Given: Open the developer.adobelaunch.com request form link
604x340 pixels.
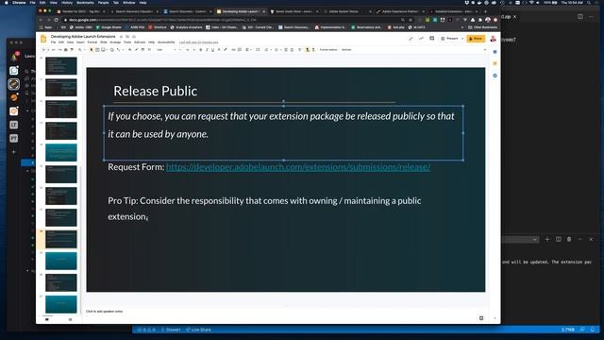Looking at the screenshot, I should [x=298, y=167].
